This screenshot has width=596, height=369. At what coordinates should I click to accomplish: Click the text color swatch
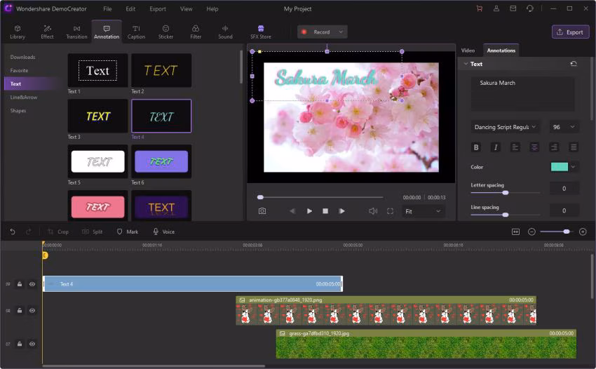click(x=560, y=167)
